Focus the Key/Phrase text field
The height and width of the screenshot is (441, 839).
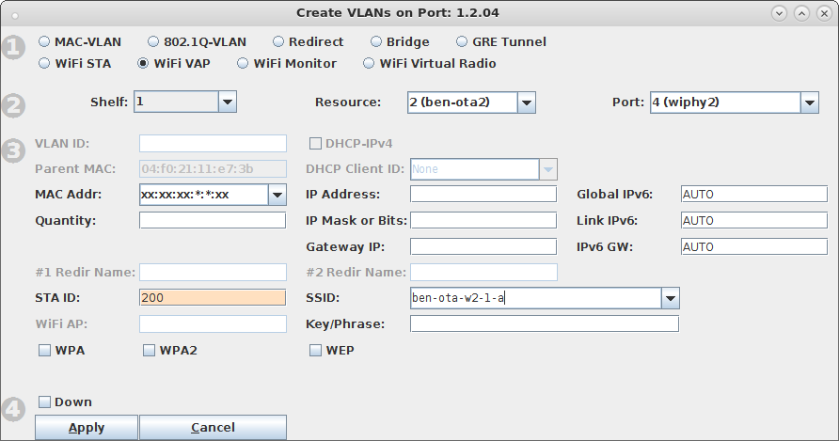(x=544, y=324)
